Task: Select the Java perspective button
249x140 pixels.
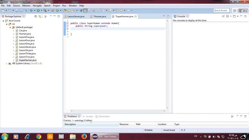Action: tap(243, 10)
